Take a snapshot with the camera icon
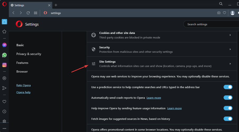The width and height of the screenshot is (239, 132). [x=219, y=13]
